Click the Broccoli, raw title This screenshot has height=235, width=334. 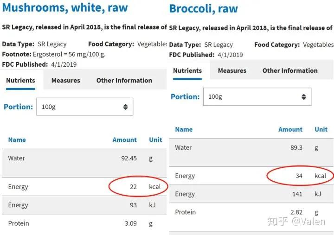[204, 8]
